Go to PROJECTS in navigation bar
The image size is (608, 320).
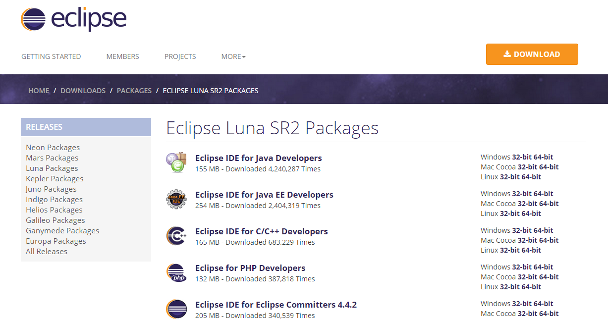(180, 56)
